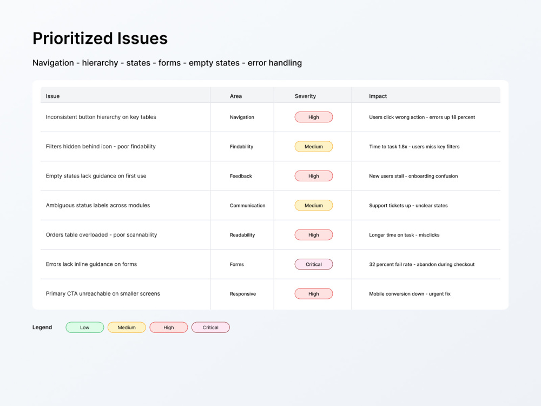541x406 pixels.
Task: Click the green Low legend pill
Action: pyautogui.click(x=85, y=328)
